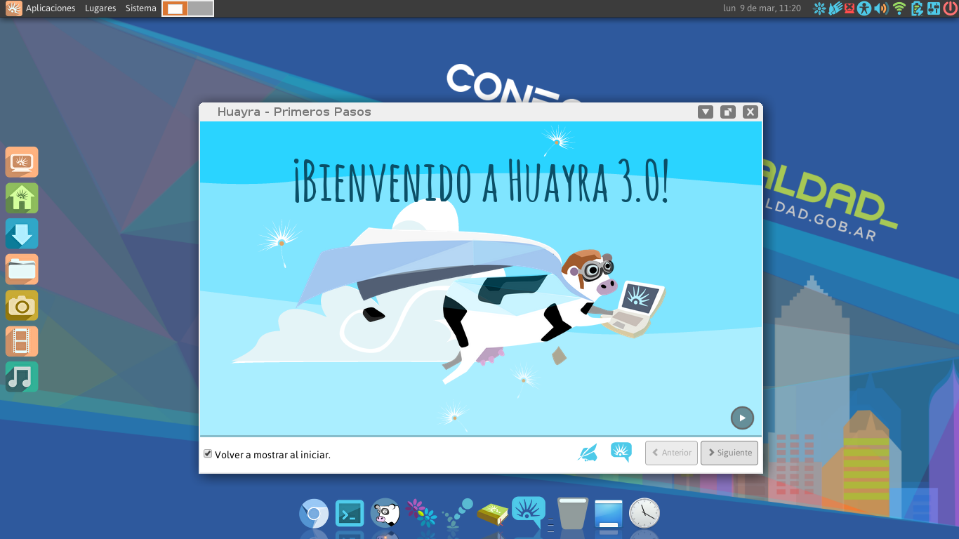Click the date and time clock
The image size is (959, 539).
coord(762,8)
